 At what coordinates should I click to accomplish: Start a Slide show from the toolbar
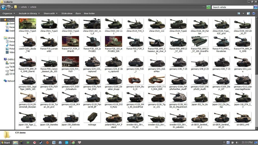(67, 13)
